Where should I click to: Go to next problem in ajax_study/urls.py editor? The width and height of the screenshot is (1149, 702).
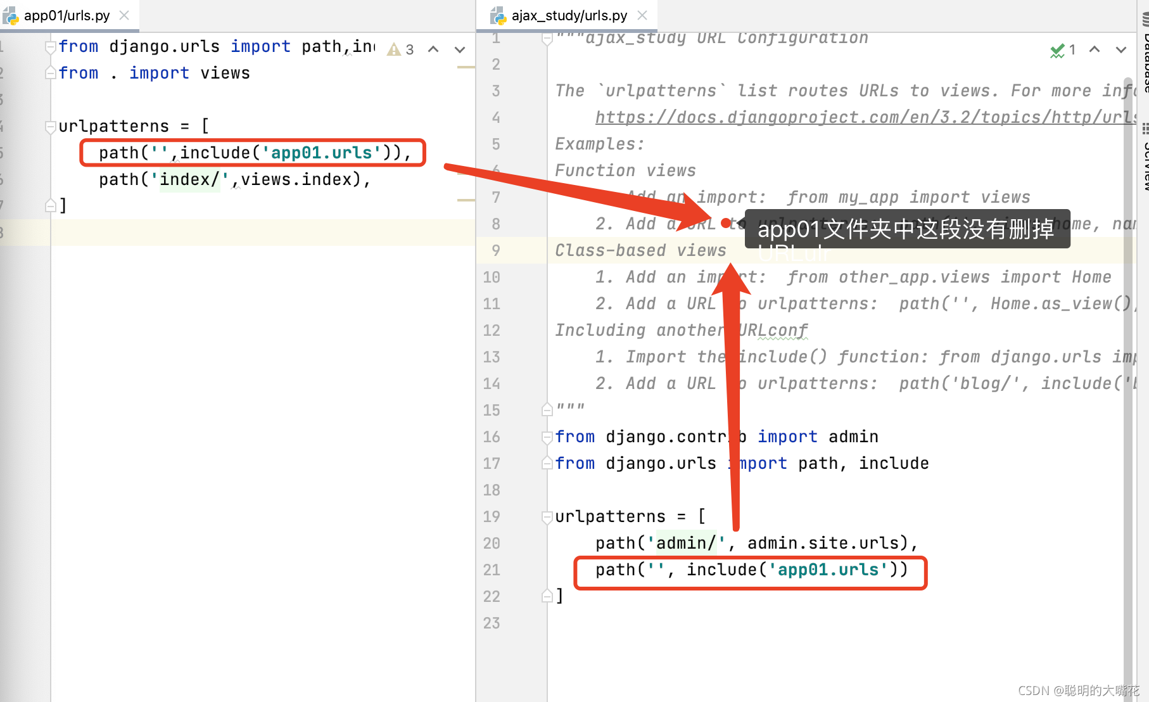click(x=1121, y=49)
